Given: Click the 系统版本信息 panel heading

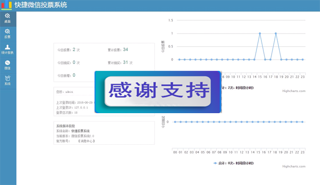Looking at the screenshot, I should (65, 126).
